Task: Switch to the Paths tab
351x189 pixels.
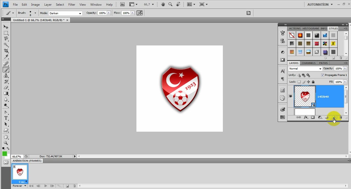Action: (323, 63)
